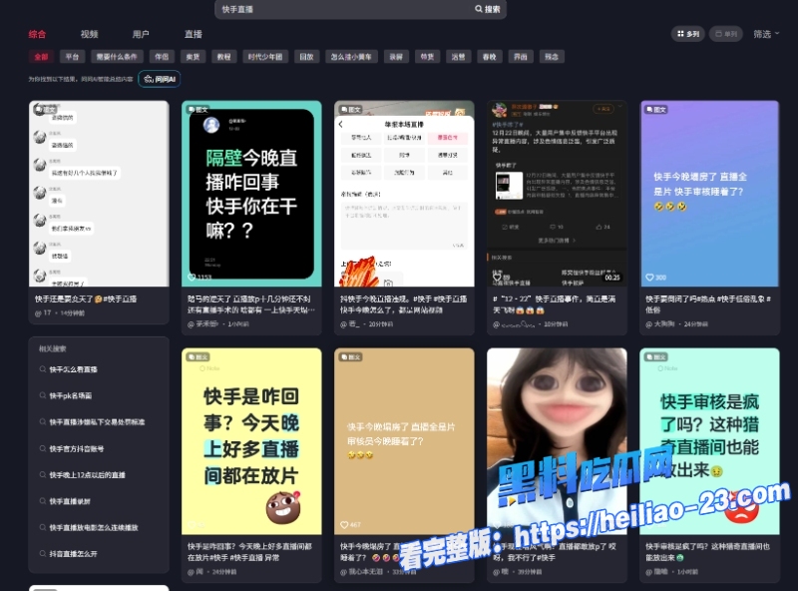
Task: Select the 单列 single-column layout toggle
Action: [726, 34]
